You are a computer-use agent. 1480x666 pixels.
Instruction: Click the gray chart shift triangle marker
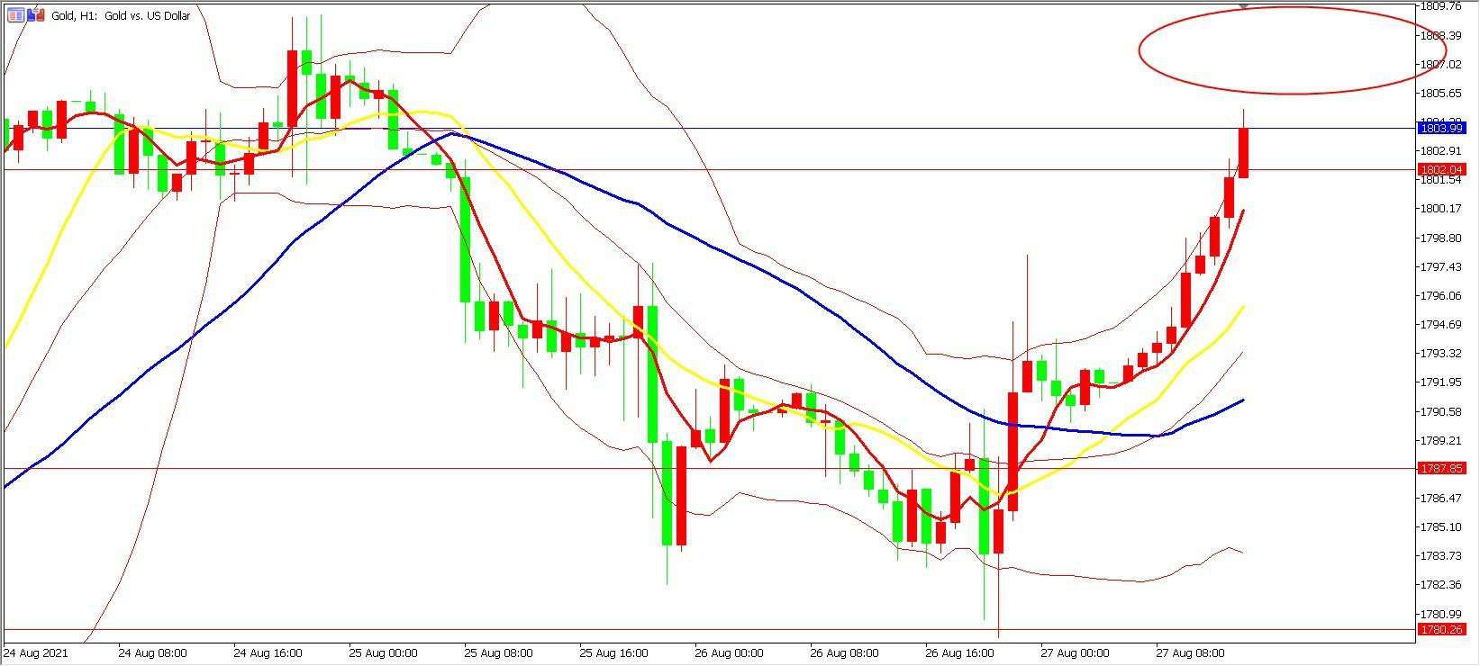tap(1243, 6)
